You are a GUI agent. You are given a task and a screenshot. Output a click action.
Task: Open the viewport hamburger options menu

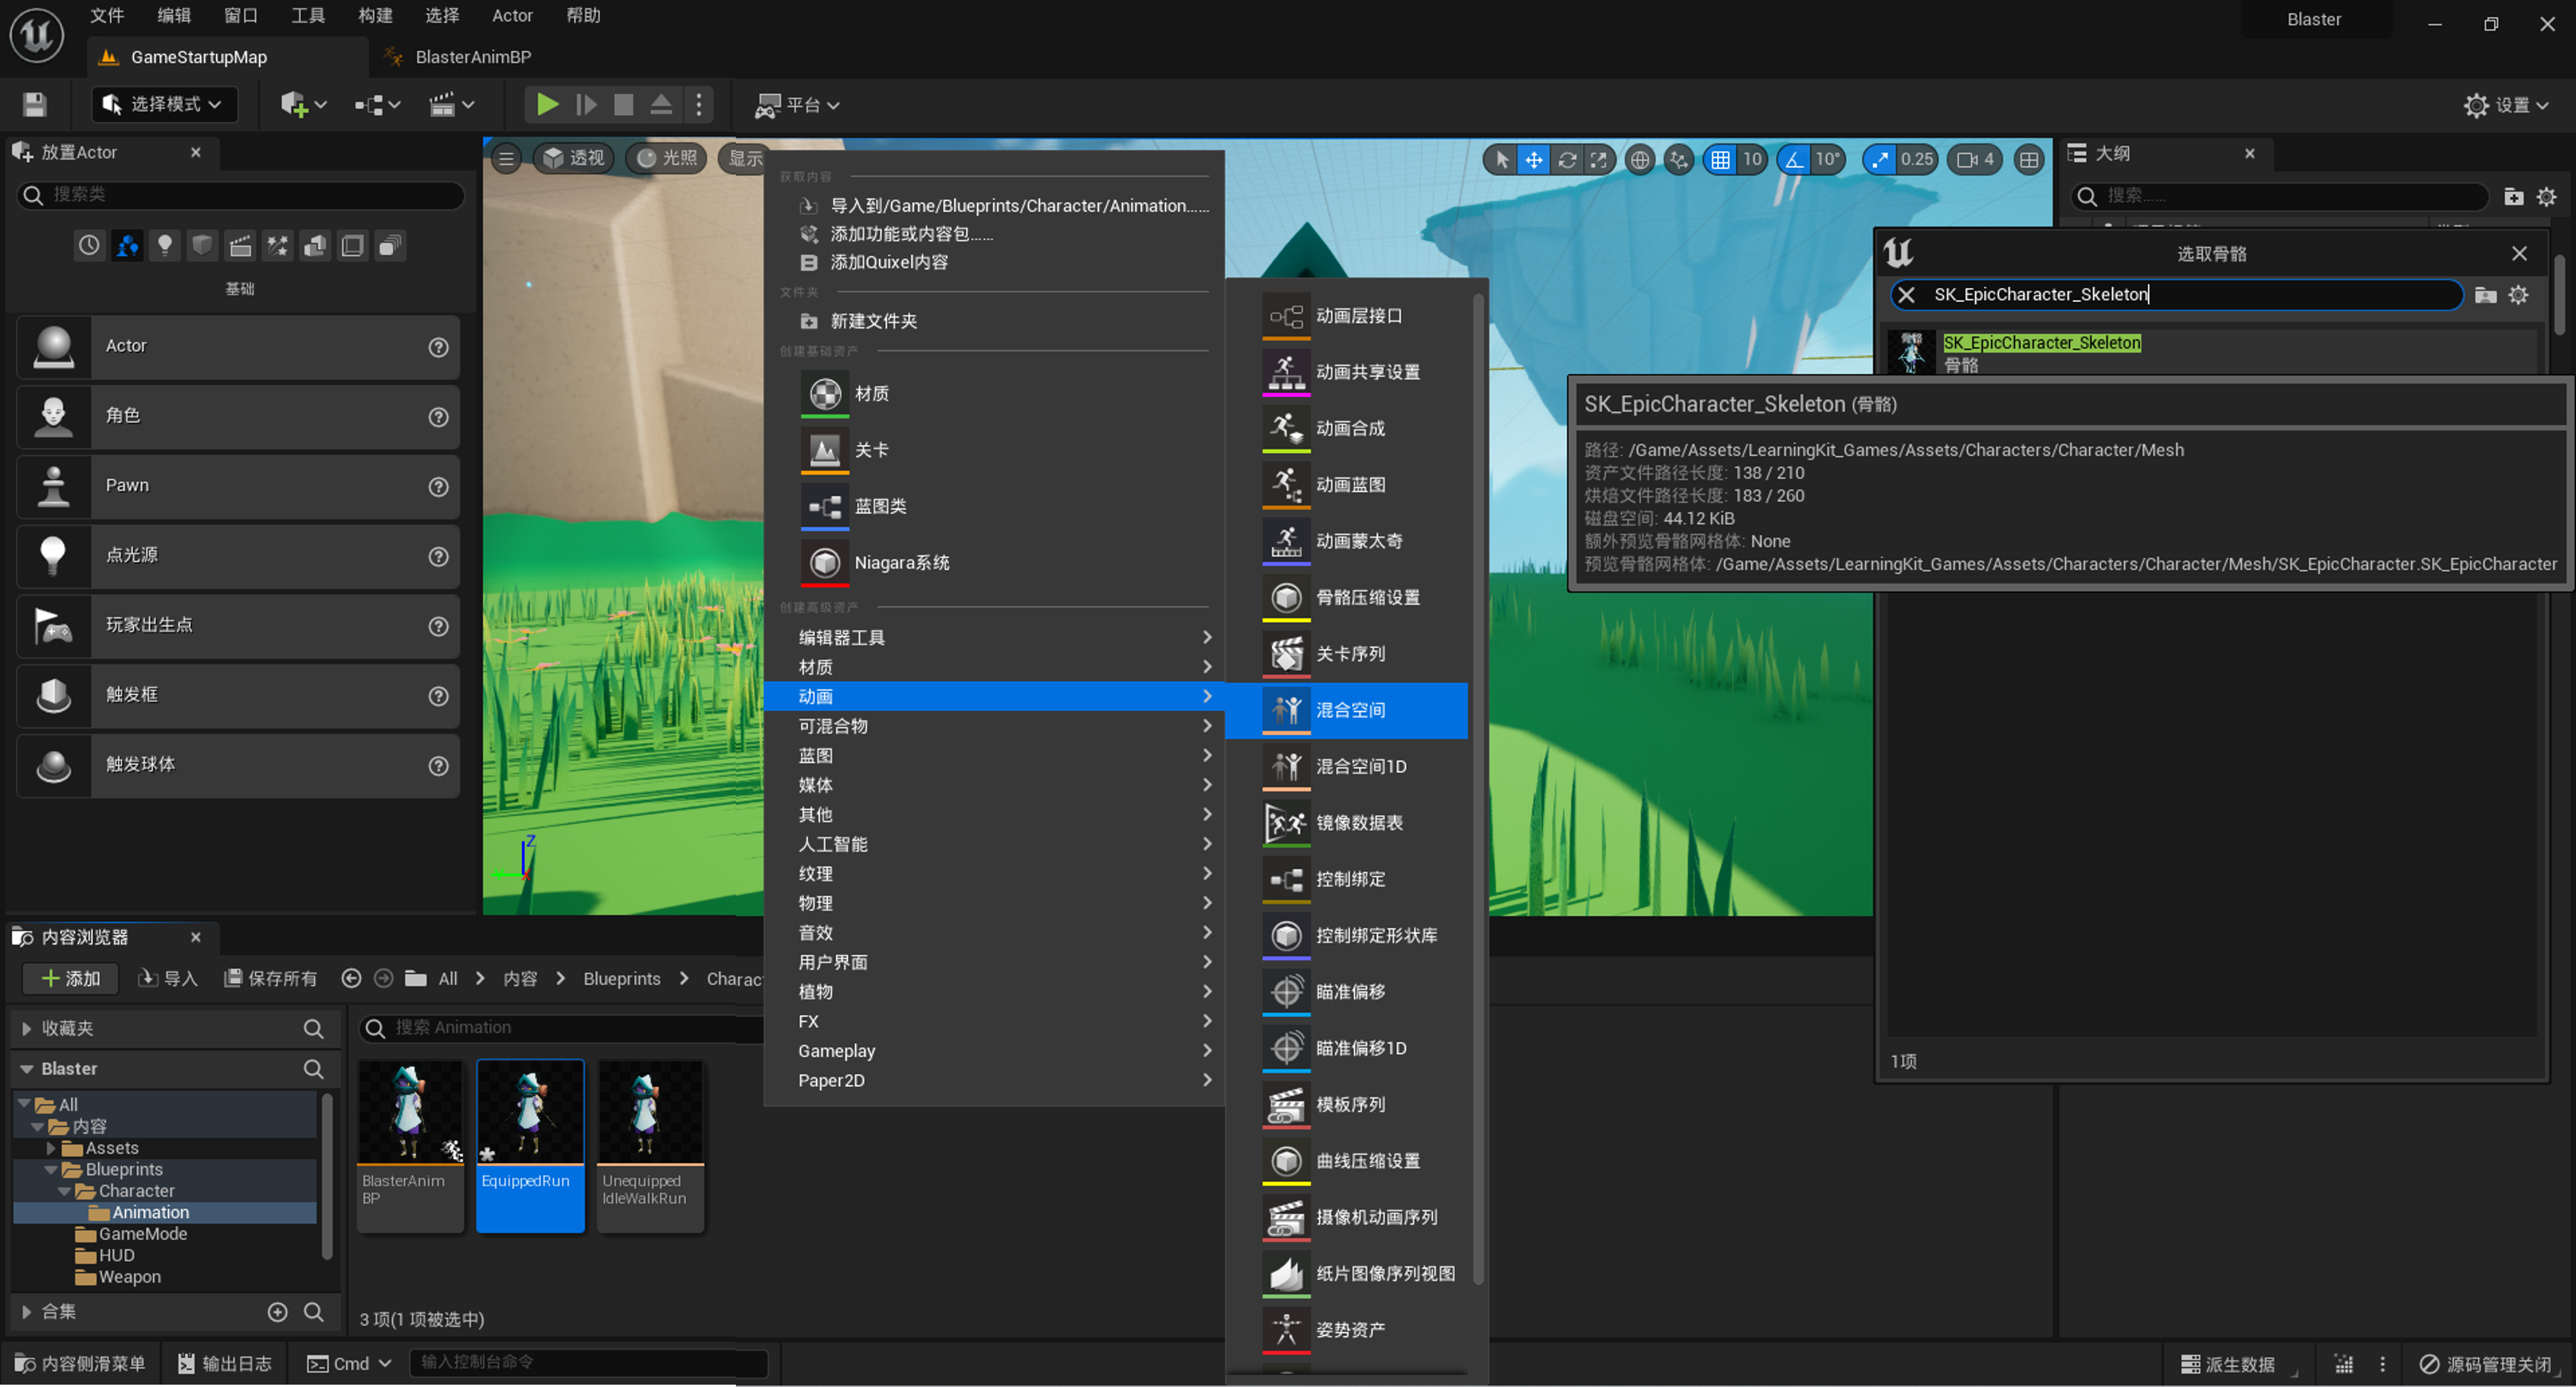pos(506,158)
